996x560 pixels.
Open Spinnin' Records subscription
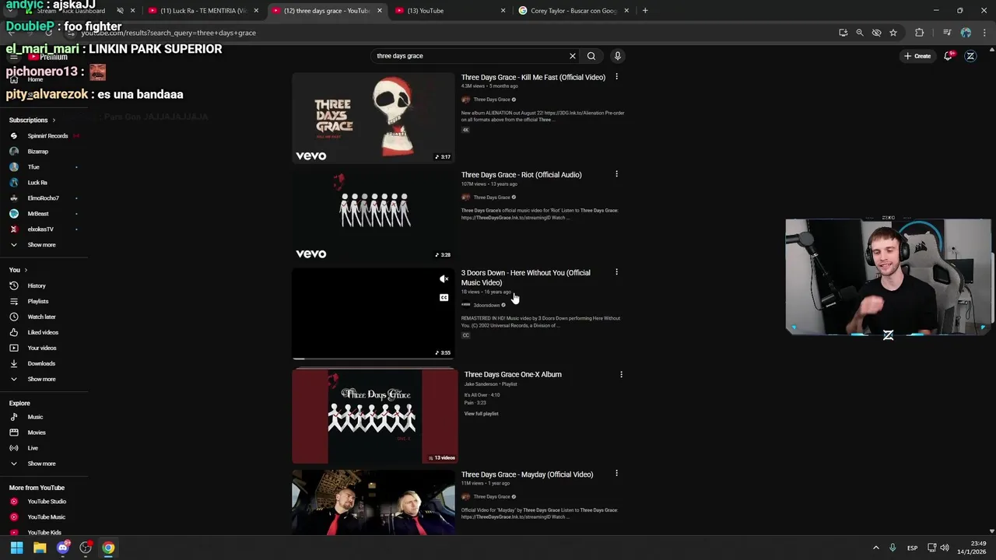click(x=43, y=136)
